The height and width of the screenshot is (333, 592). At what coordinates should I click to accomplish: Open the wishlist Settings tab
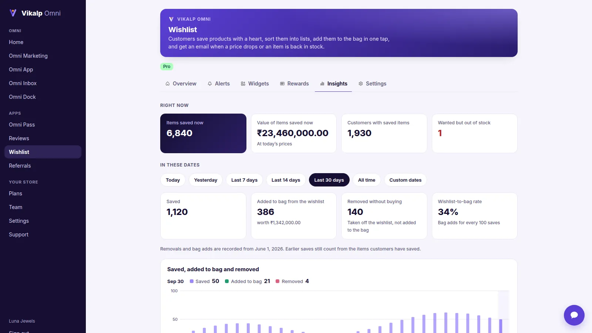[x=373, y=84]
